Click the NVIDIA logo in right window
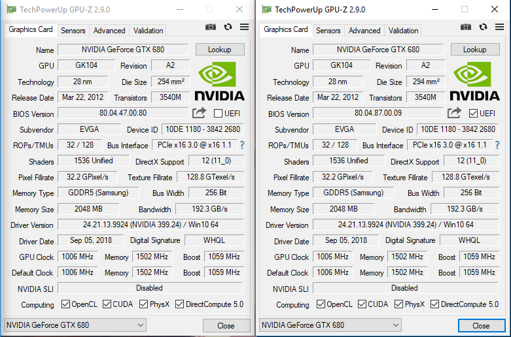This screenshot has height=337, width=511. (x=475, y=82)
